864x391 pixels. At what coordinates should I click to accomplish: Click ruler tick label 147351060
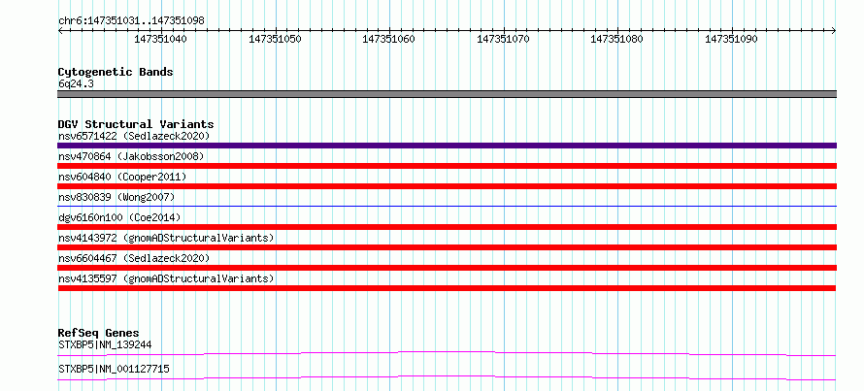389,39
